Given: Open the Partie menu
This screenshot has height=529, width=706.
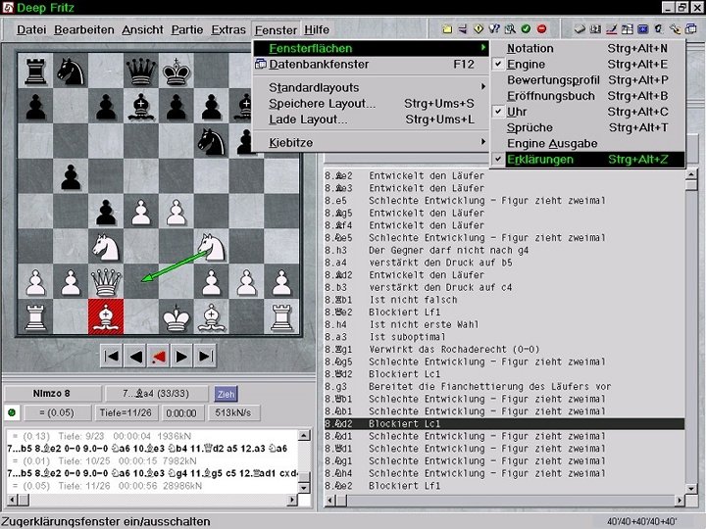Looking at the screenshot, I should 187,29.
